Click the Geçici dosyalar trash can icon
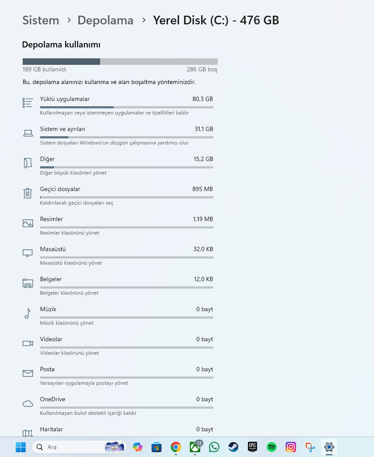 pyautogui.click(x=28, y=193)
